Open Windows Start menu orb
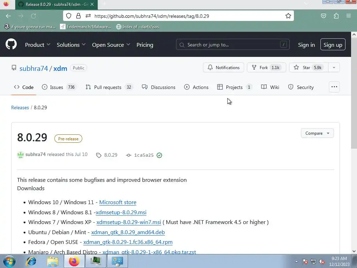This screenshot has width=357, height=268. point(9,261)
